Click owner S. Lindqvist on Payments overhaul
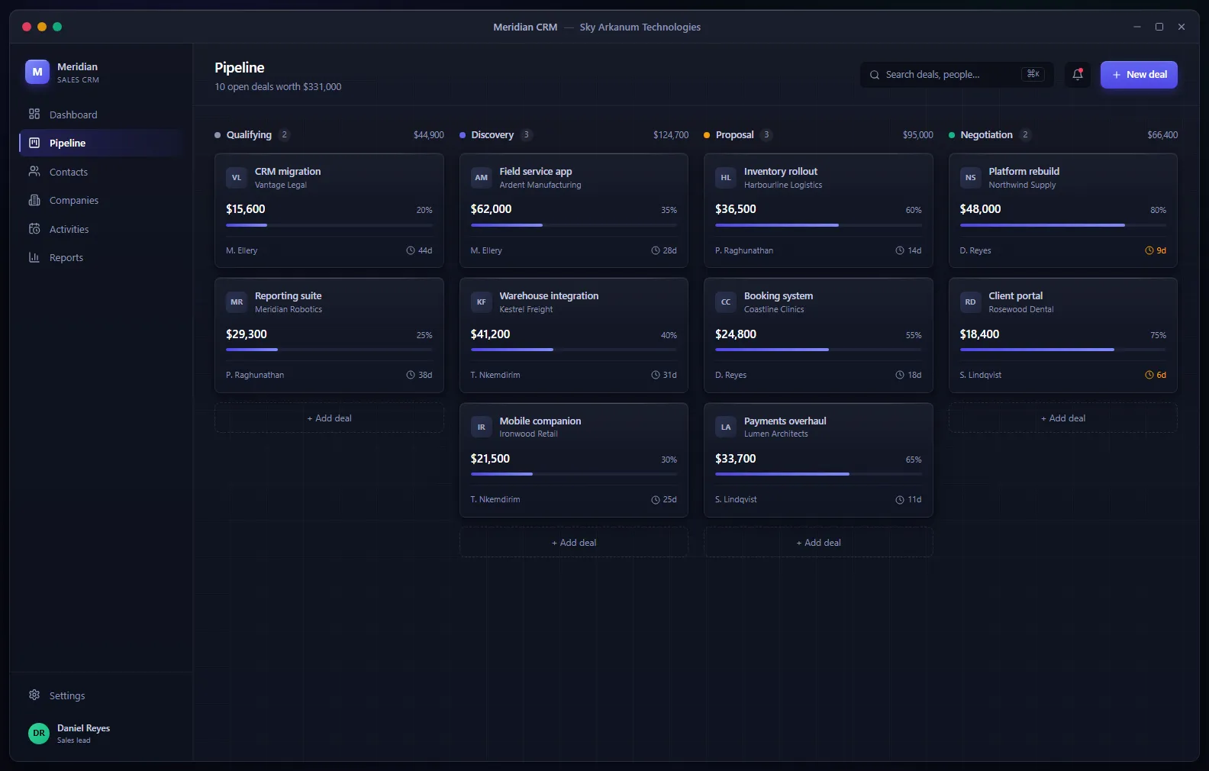1209x771 pixels. pyautogui.click(x=736, y=499)
